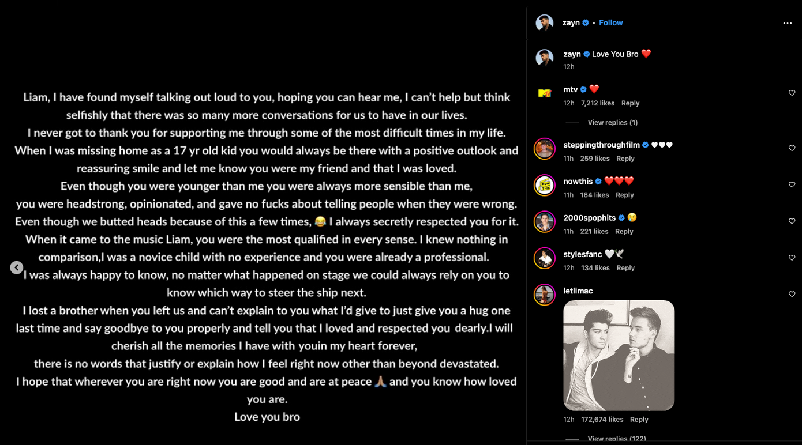This screenshot has width=802, height=445.
Task: Reply to the 2000spophits comment
Action: pyautogui.click(x=624, y=232)
